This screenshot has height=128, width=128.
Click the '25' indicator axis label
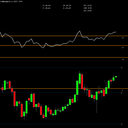click(x=123, y=38)
